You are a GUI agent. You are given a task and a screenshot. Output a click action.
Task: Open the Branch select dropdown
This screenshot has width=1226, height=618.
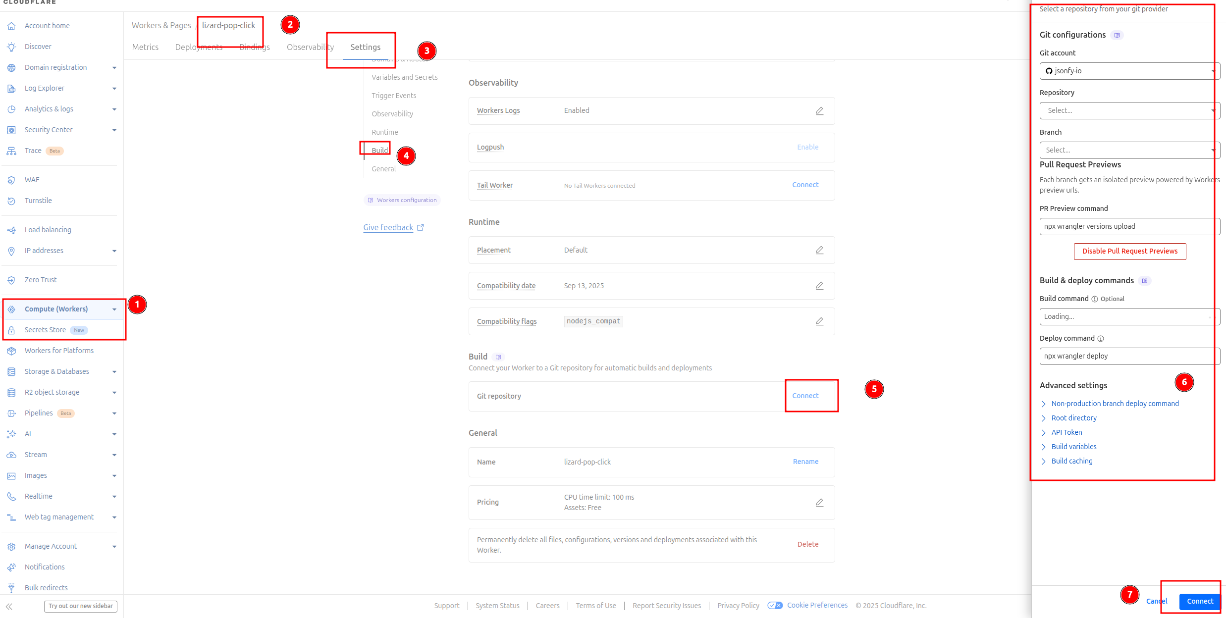[x=1128, y=150]
